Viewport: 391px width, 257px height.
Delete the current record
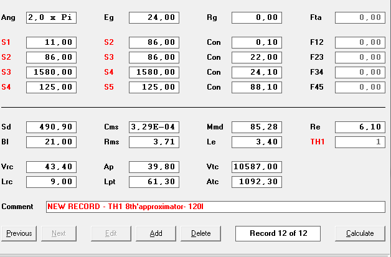click(x=200, y=233)
